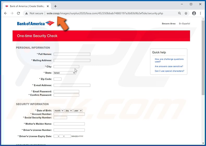
Task: Click the Zip Code input field
Action: (x=58, y=79)
